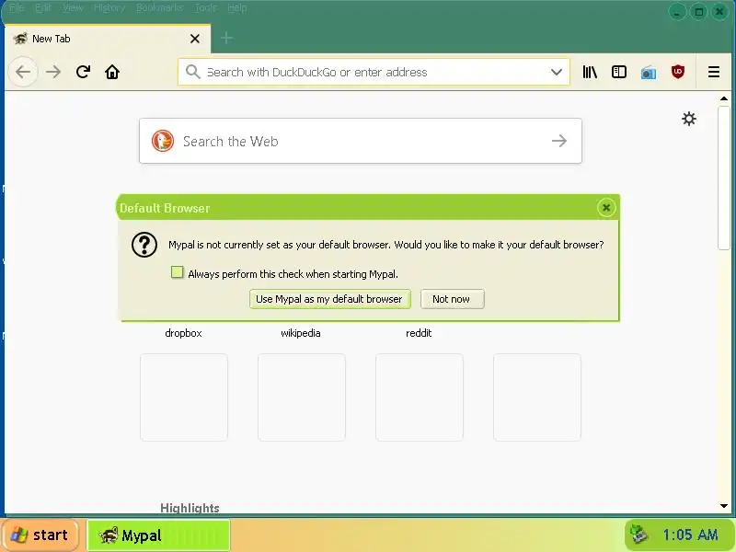Click the vertical scrollbar thumb
Screen dimensions: 736x552
point(724,178)
